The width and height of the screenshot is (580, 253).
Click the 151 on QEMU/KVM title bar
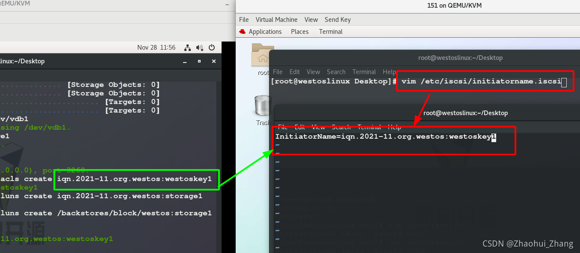pyautogui.click(x=454, y=6)
